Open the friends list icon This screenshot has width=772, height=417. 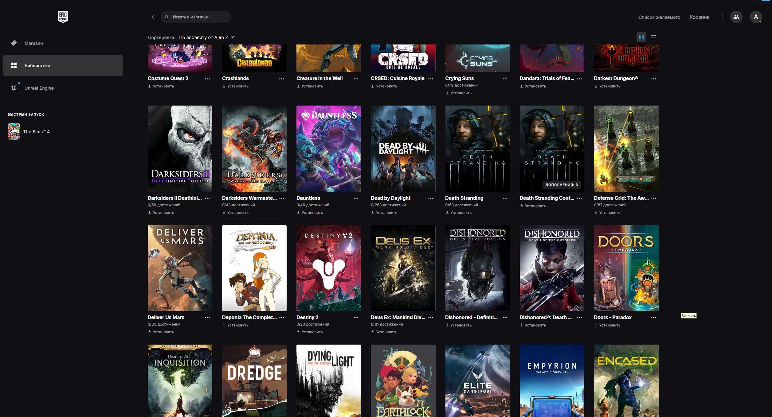pyautogui.click(x=736, y=17)
